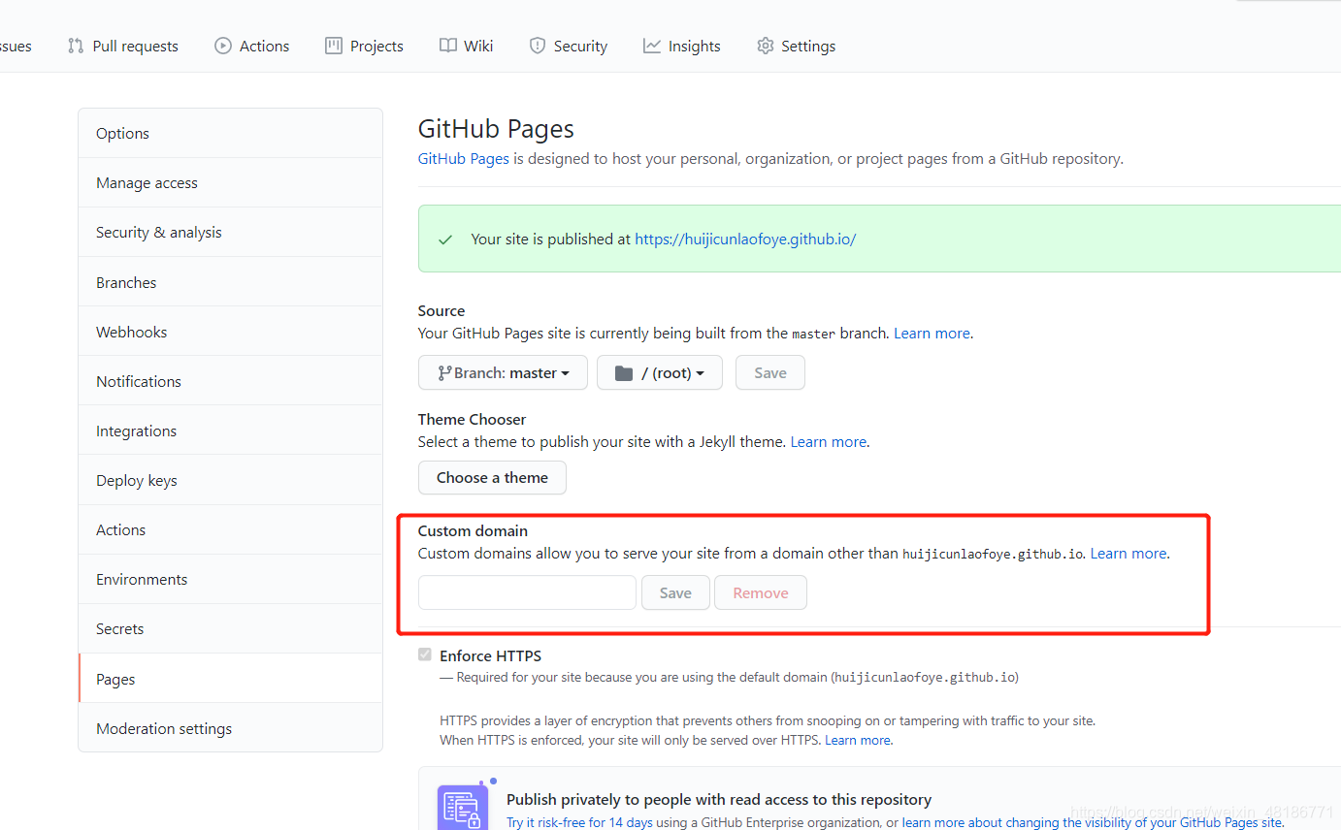This screenshot has height=830, width=1341.
Task: Open Webhooks settings
Action: pos(230,332)
